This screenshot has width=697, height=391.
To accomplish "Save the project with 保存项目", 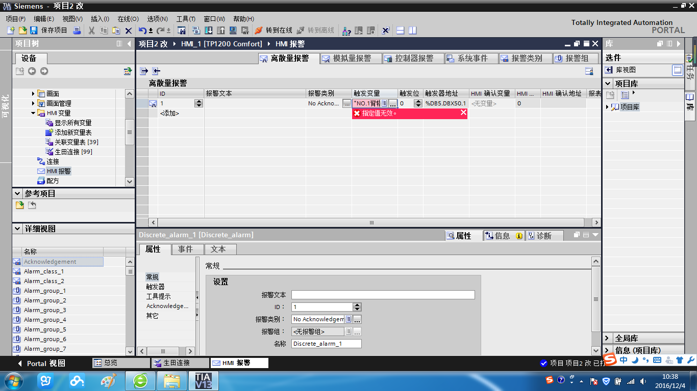I will 48,31.
